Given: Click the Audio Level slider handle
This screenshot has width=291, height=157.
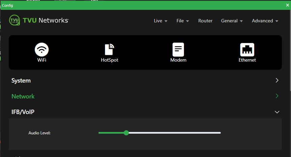Looking at the screenshot, I should point(126,133).
